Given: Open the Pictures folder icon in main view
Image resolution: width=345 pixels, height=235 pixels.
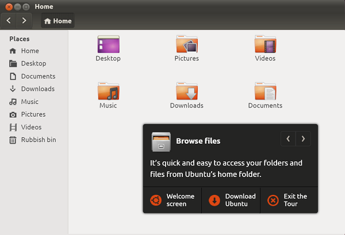Looking at the screenshot, I should coord(187,44).
